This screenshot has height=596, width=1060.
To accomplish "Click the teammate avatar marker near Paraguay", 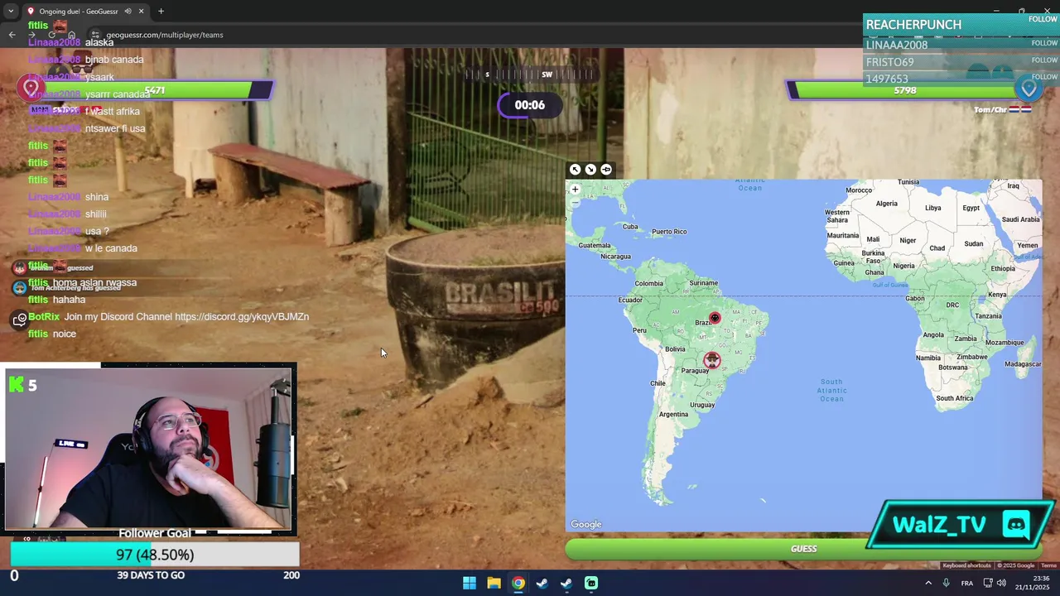I will [x=712, y=360].
